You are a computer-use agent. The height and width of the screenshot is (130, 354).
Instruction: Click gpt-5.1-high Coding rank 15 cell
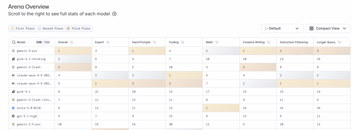[x=184, y=116]
